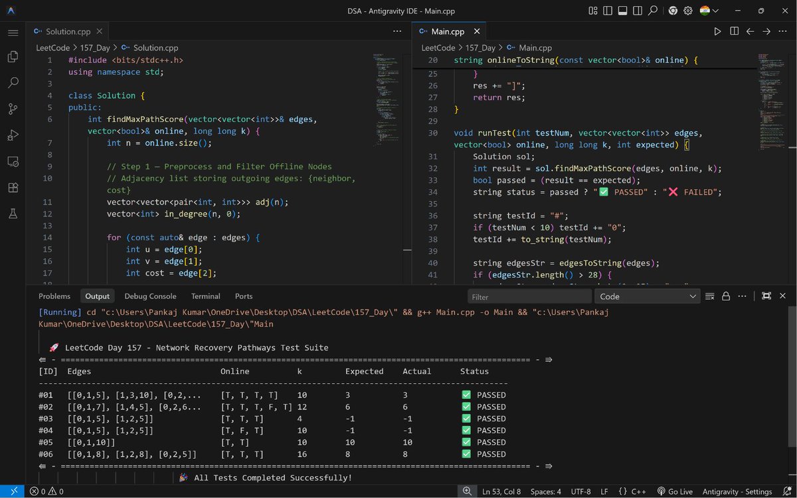Click the title bar search magnifier icon
This screenshot has width=797, height=498.
pos(653,11)
